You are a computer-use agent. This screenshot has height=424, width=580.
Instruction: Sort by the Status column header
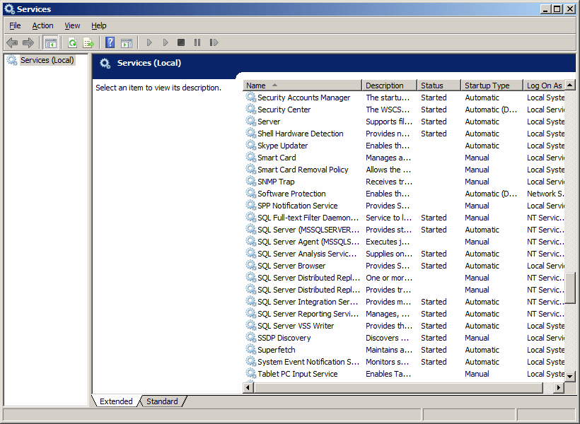point(439,86)
